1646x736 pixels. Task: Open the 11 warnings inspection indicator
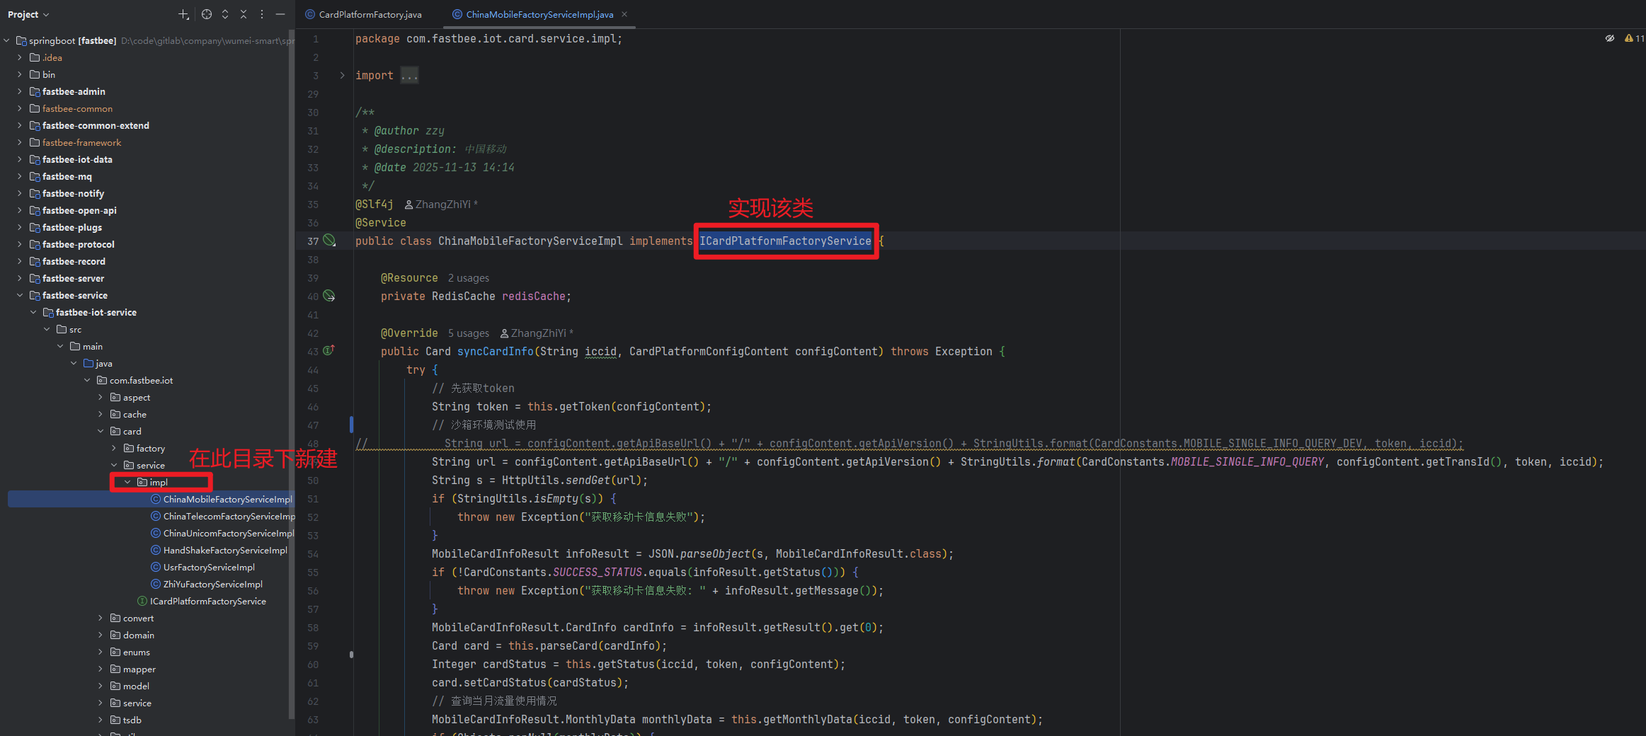[1635, 38]
